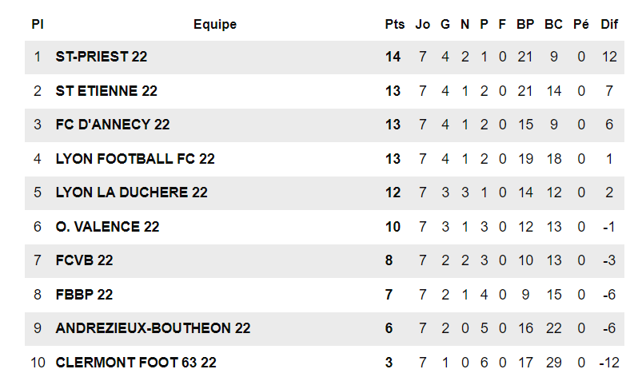Click CLERMONT FOOT's -12 goal difference
Viewport: 634px width, 381px height.
(x=609, y=363)
